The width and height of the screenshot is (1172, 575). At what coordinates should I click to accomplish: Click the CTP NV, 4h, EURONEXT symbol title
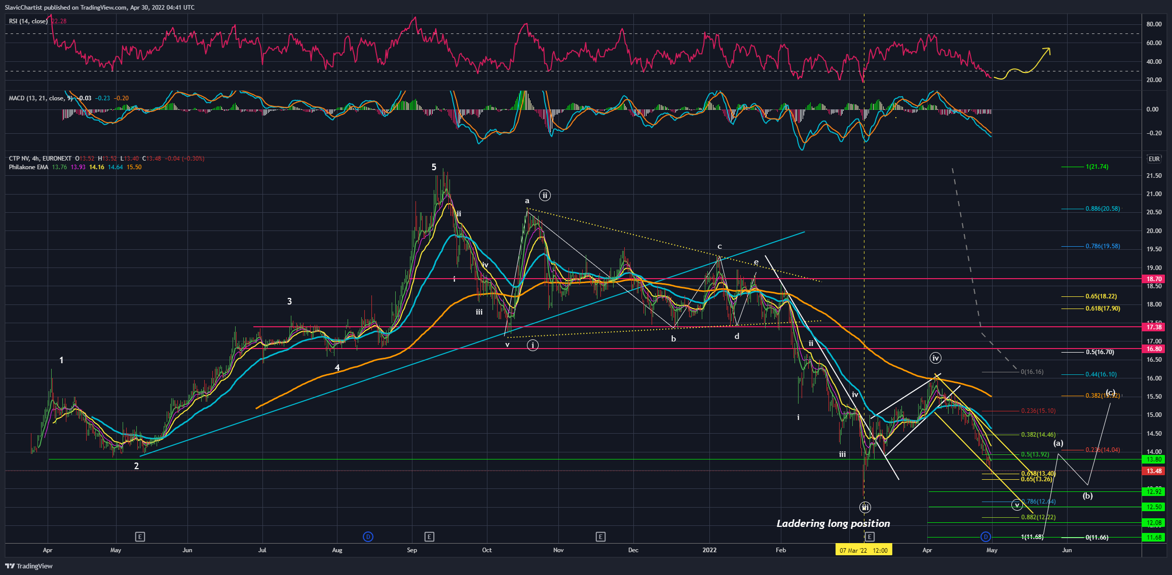coord(40,159)
